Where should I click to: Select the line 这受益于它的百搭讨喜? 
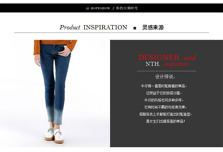tap(164, 93)
